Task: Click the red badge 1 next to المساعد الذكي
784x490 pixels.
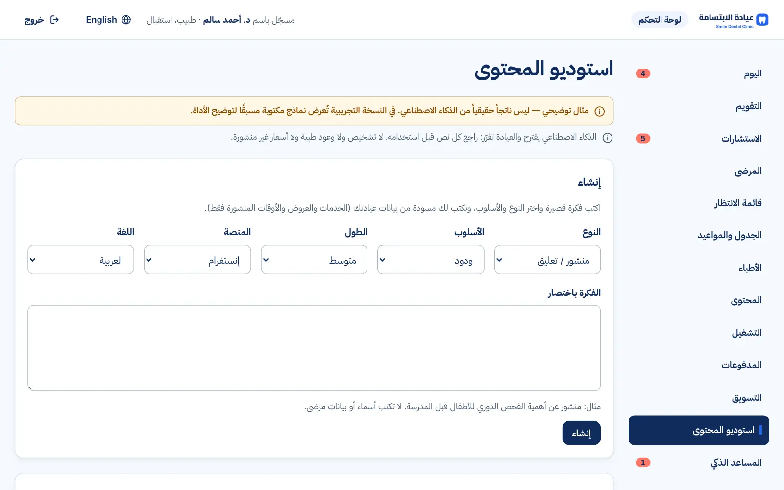Action: click(x=643, y=463)
